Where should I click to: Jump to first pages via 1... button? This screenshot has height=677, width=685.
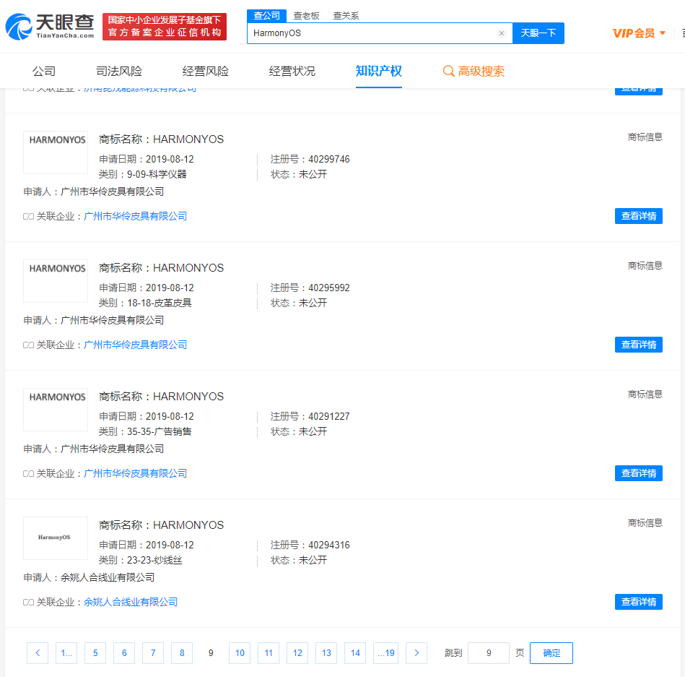[66, 653]
